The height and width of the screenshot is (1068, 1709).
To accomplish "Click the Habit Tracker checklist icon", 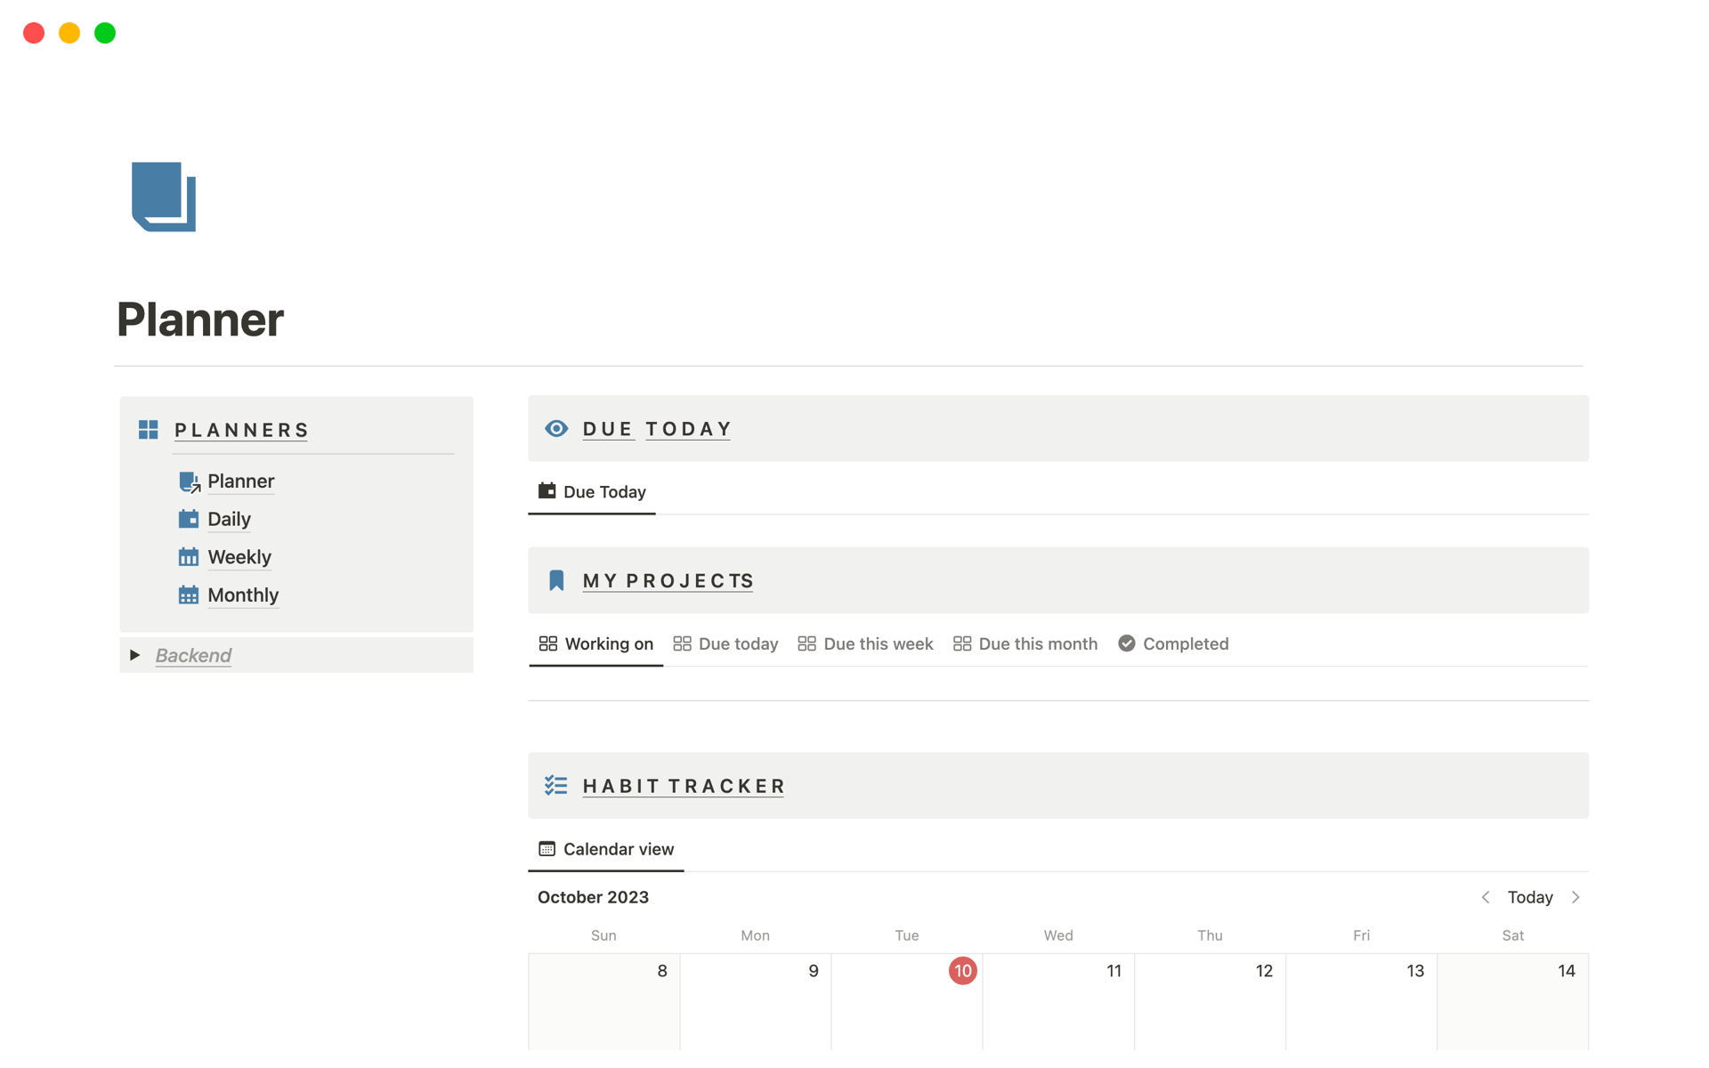I will point(556,786).
